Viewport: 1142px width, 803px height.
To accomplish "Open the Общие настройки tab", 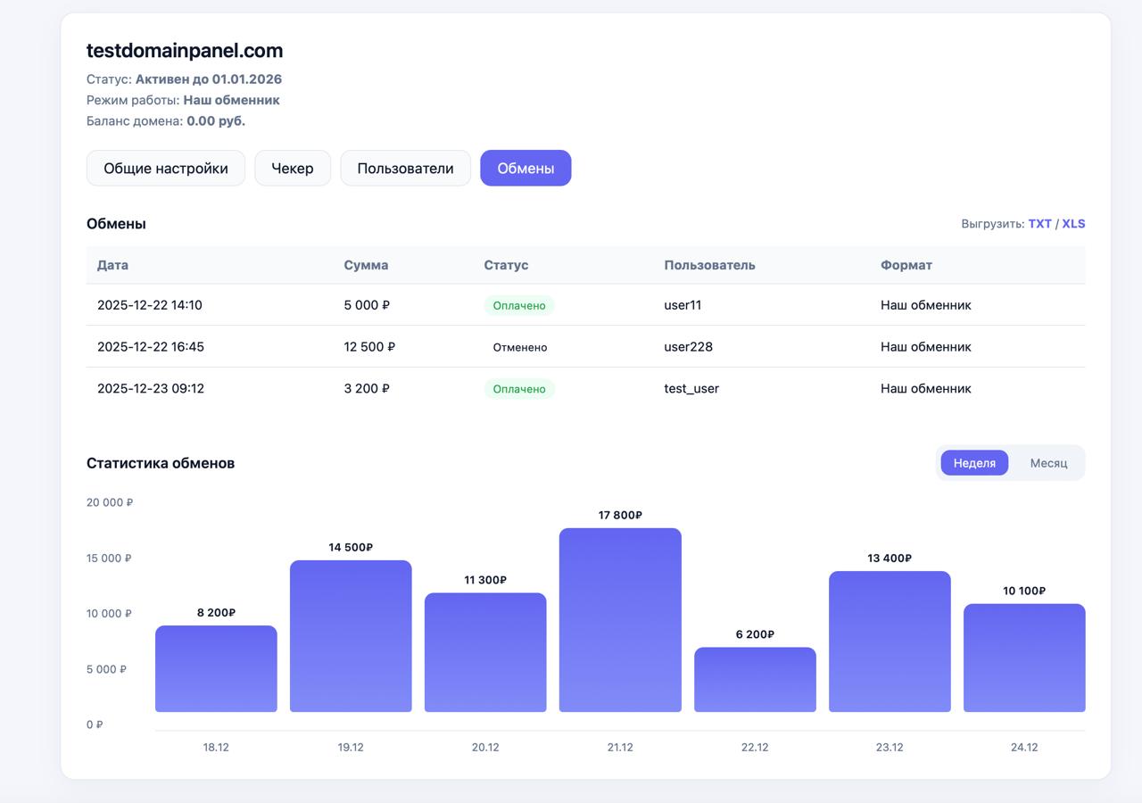I will coord(165,169).
